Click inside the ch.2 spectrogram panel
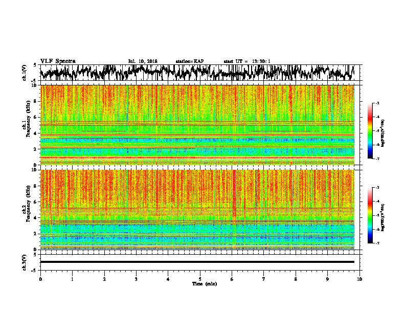405x313 pixels. (197, 210)
